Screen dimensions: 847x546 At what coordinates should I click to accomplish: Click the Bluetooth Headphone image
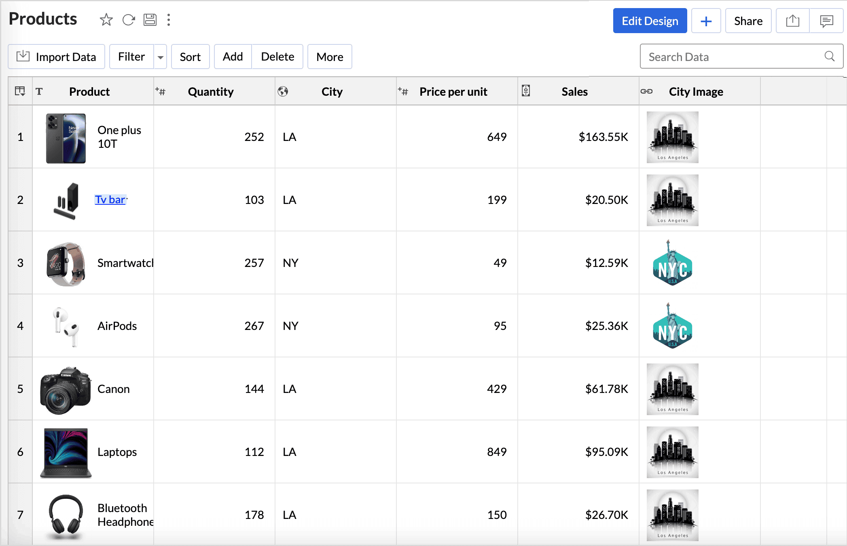point(66,517)
